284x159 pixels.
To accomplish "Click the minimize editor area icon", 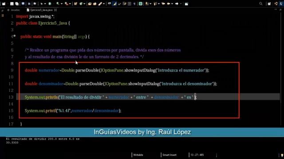I will [276, 9].
